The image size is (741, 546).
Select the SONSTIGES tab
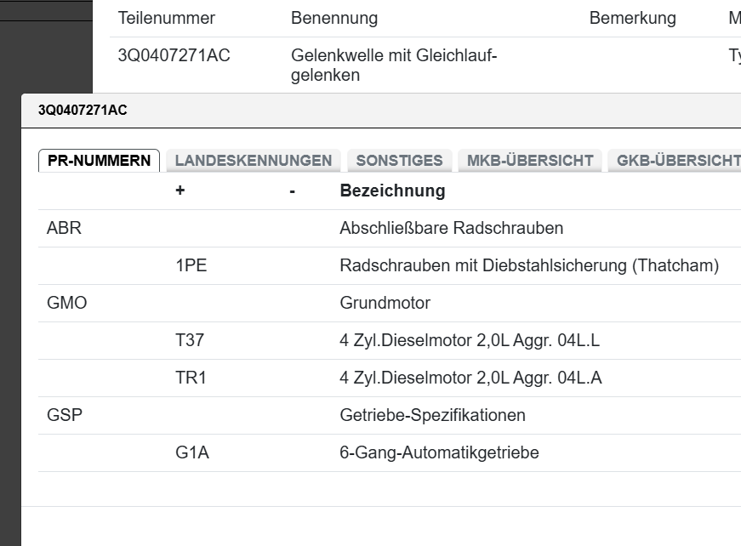(399, 161)
